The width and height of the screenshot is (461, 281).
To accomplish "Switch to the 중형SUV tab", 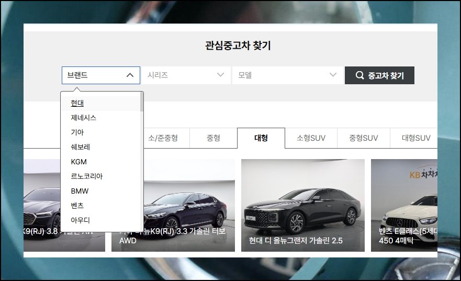I will click(364, 138).
